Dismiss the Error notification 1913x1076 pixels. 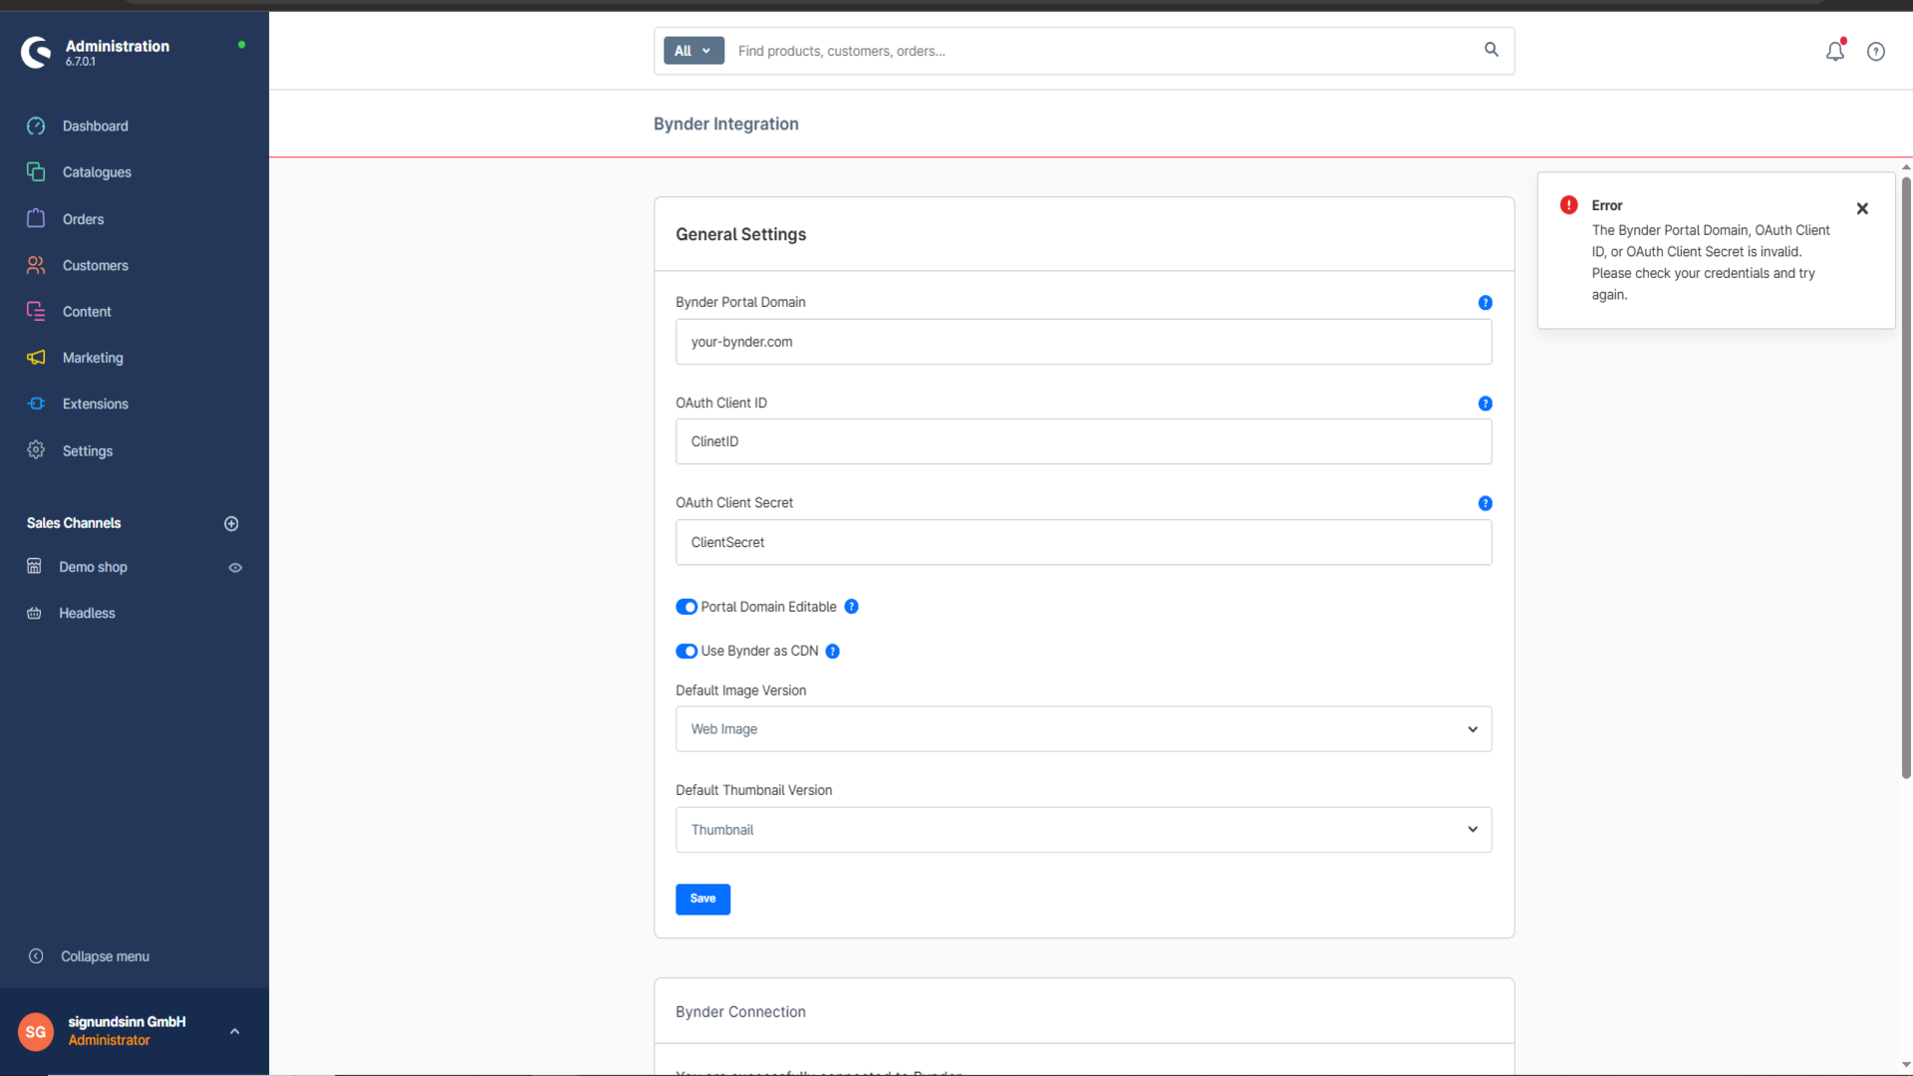(x=1862, y=208)
